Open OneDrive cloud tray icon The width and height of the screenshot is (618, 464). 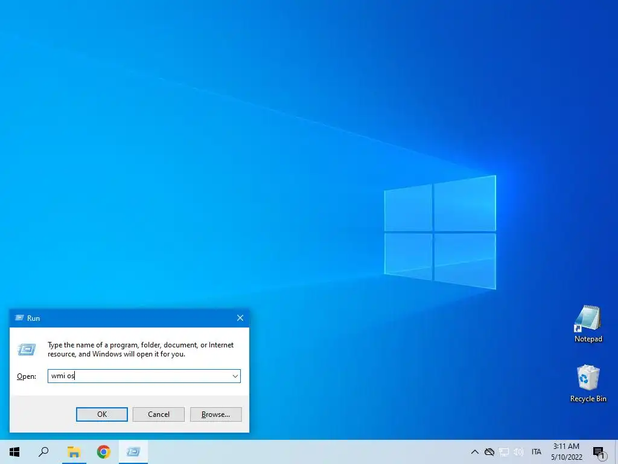489,452
